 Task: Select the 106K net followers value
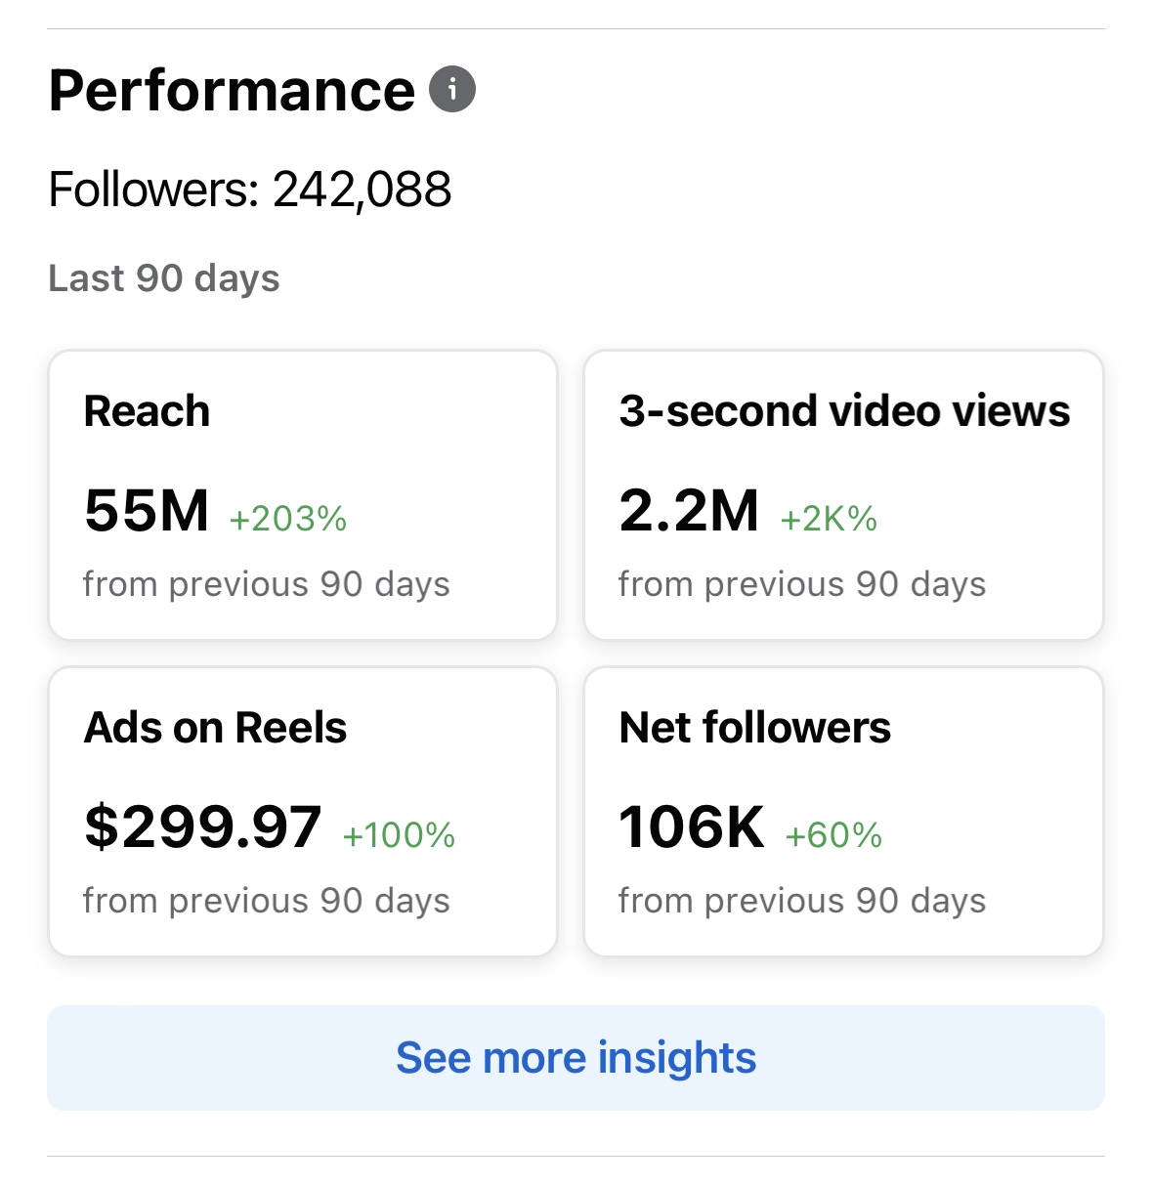coord(692,826)
